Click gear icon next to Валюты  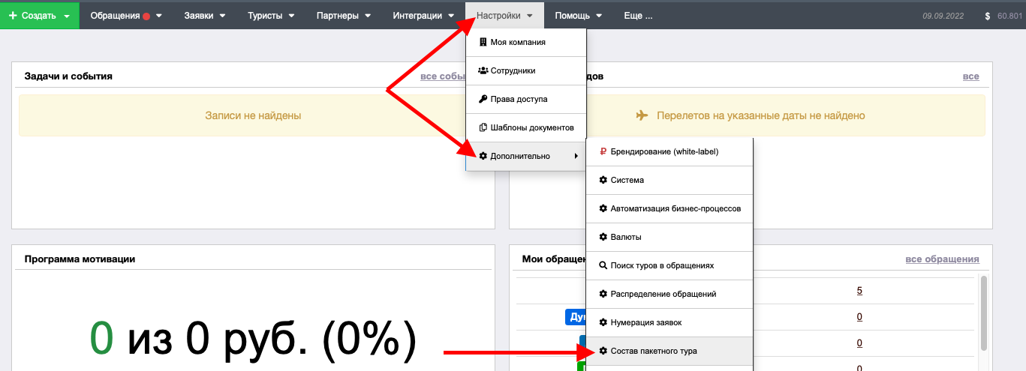click(603, 237)
